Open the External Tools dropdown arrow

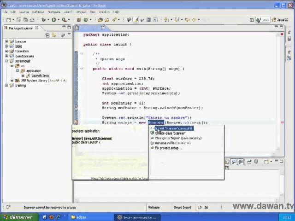(69, 20)
